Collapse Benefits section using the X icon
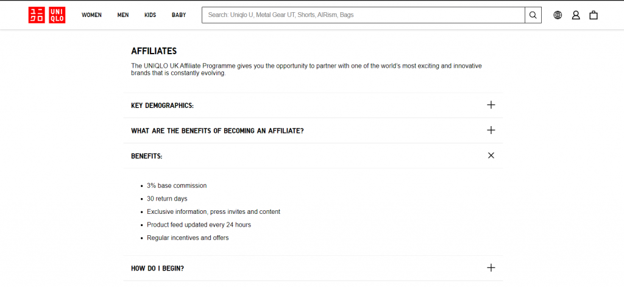 click(491, 155)
